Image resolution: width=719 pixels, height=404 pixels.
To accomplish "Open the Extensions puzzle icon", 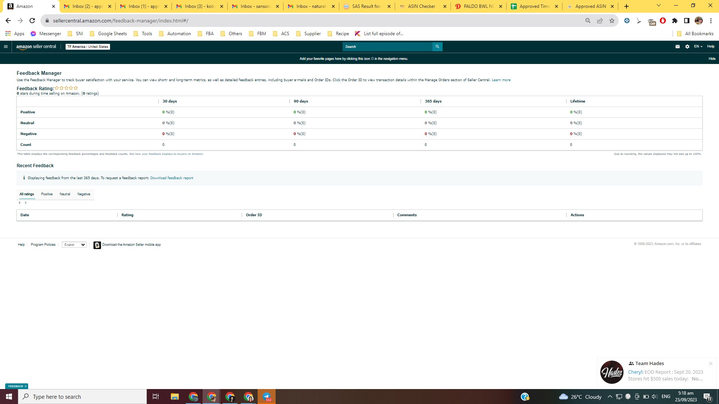I will tap(675, 21).
